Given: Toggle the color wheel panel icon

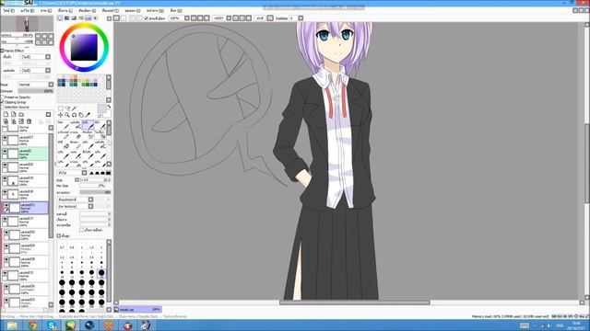Looking at the screenshot, I should (60, 18).
